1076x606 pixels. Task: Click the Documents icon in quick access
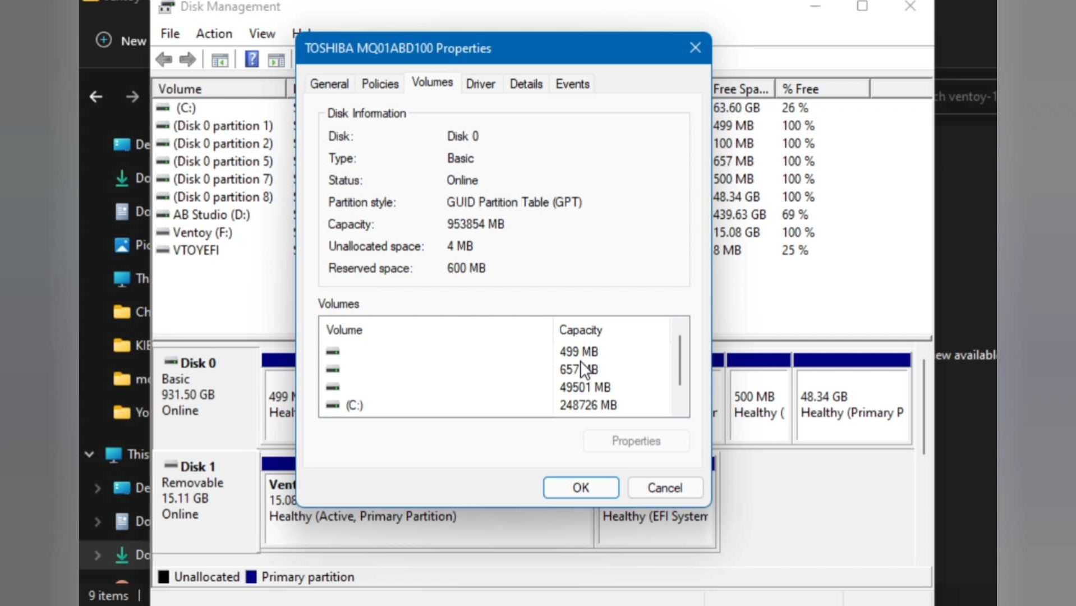tap(122, 212)
